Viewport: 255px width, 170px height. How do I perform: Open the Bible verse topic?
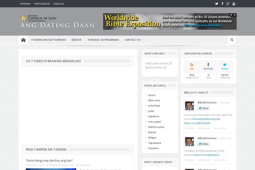tap(154, 100)
